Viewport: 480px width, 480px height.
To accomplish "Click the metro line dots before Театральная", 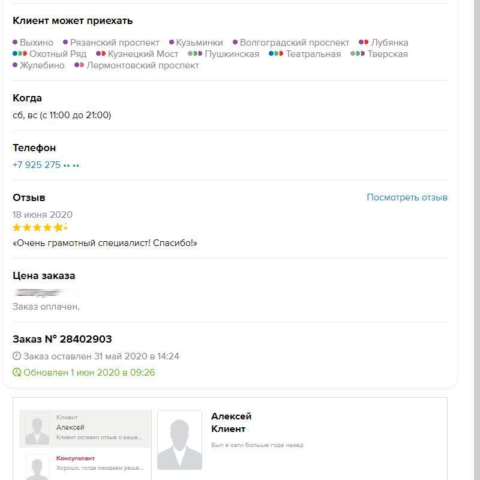I will click(x=276, y=54).
